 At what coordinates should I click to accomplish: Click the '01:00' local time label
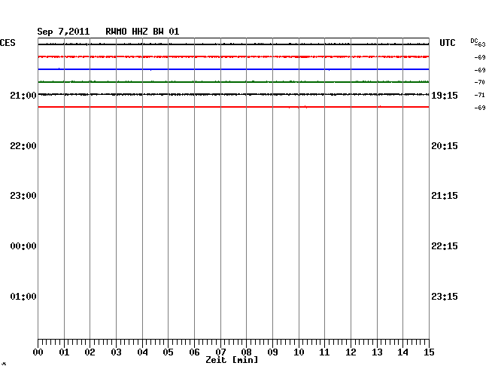[x=23, y=296]
